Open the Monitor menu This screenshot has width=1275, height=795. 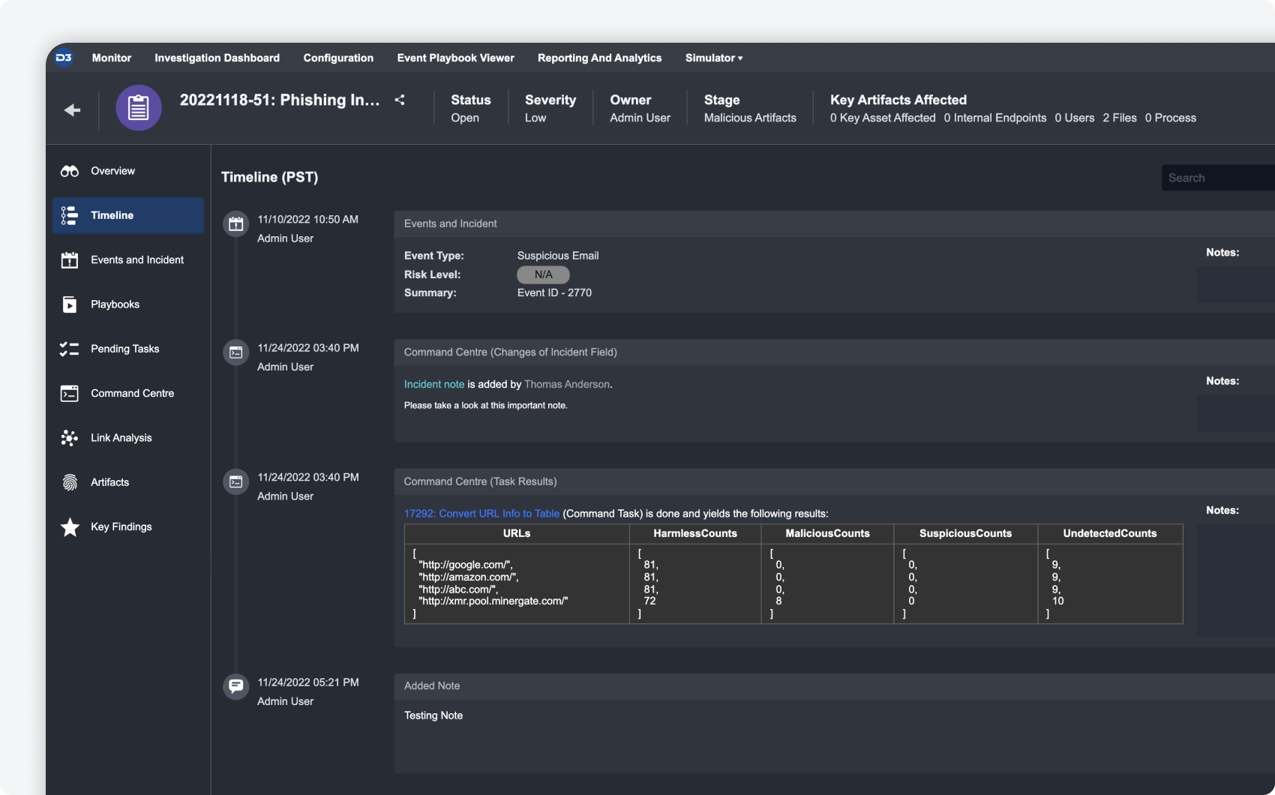pos(111,58)
